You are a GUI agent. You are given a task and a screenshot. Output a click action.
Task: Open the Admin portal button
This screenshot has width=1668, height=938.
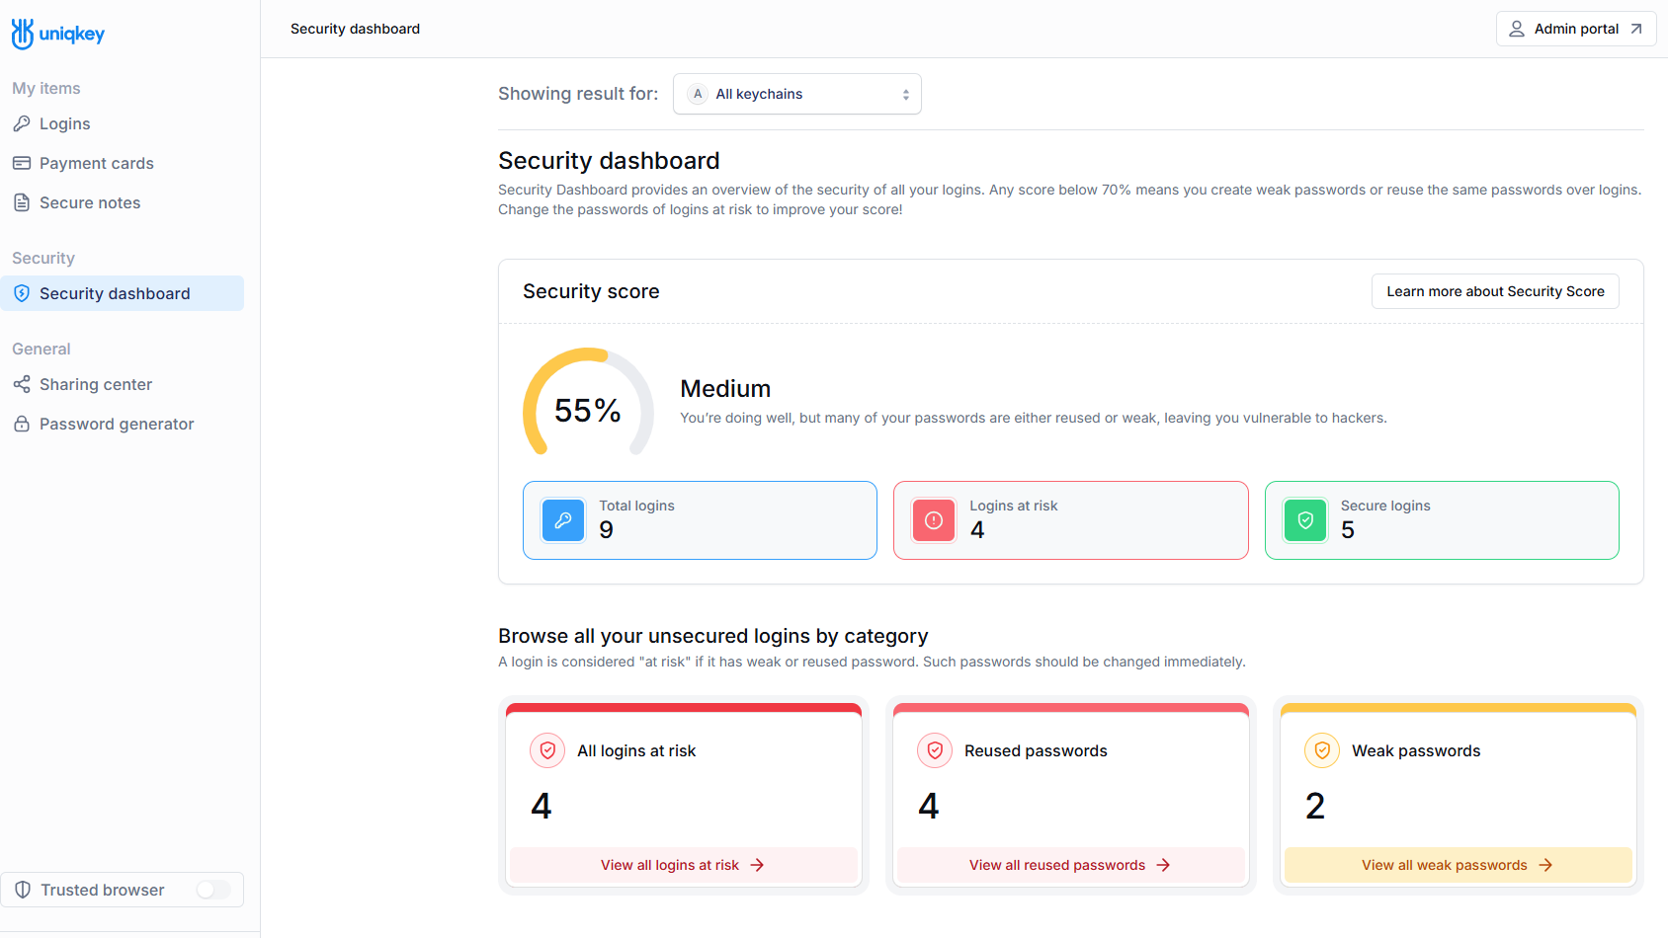tap(1576, 29)
